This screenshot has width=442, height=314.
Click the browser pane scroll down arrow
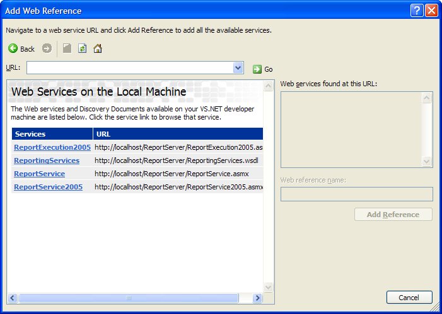[x=269, y=288]
